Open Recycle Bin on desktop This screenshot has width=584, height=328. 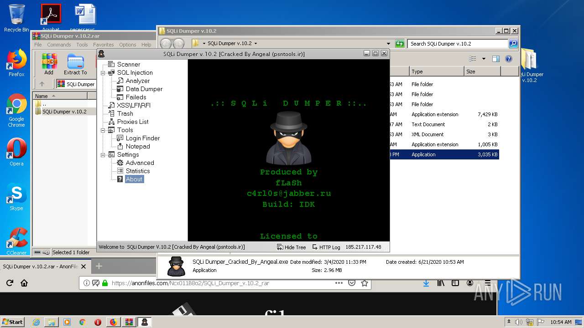(16, 18)
